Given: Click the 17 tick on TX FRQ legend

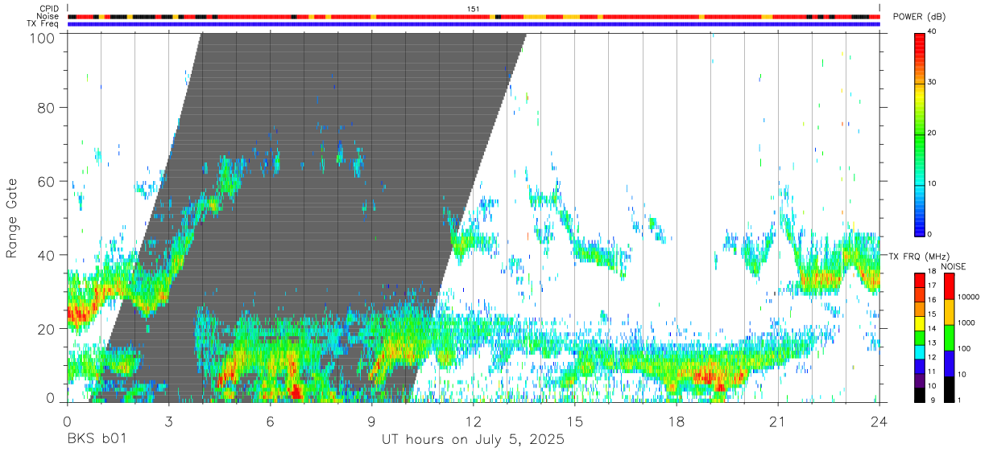Looking at the screenshot, I should coord(931,286).
